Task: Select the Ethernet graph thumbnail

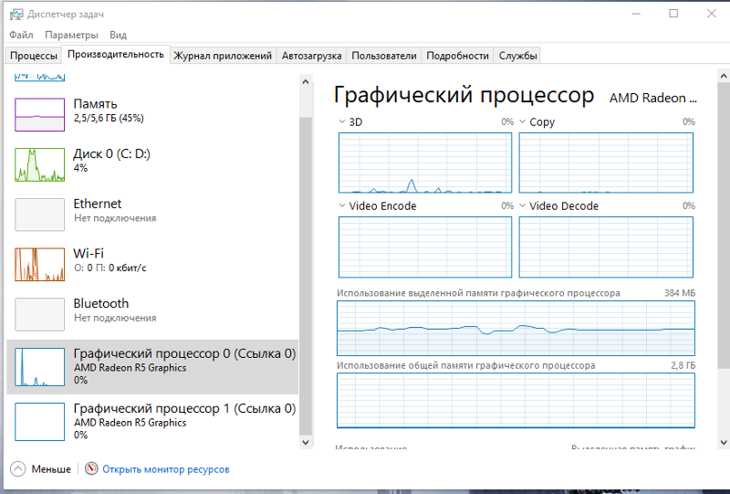Action: [x=41, y=214]
